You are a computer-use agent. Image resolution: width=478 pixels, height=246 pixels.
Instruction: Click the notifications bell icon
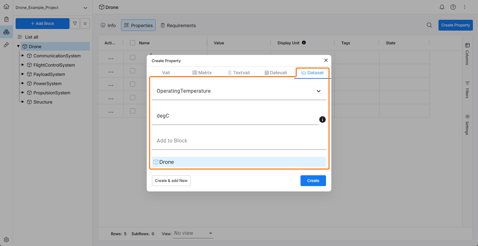tap(442, 7)
